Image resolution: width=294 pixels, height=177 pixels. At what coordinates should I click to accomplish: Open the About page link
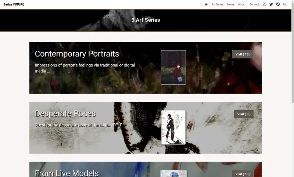[242, 4]
